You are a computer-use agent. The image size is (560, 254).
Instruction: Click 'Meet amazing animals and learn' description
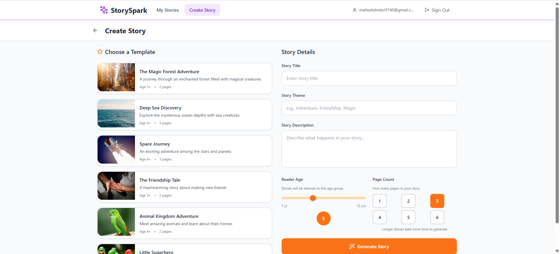(x=186, y=224)
